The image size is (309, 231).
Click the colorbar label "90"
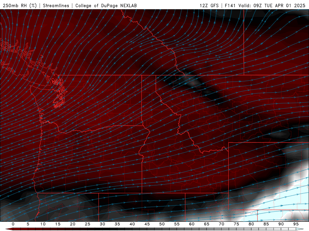(x=281, y=224)
